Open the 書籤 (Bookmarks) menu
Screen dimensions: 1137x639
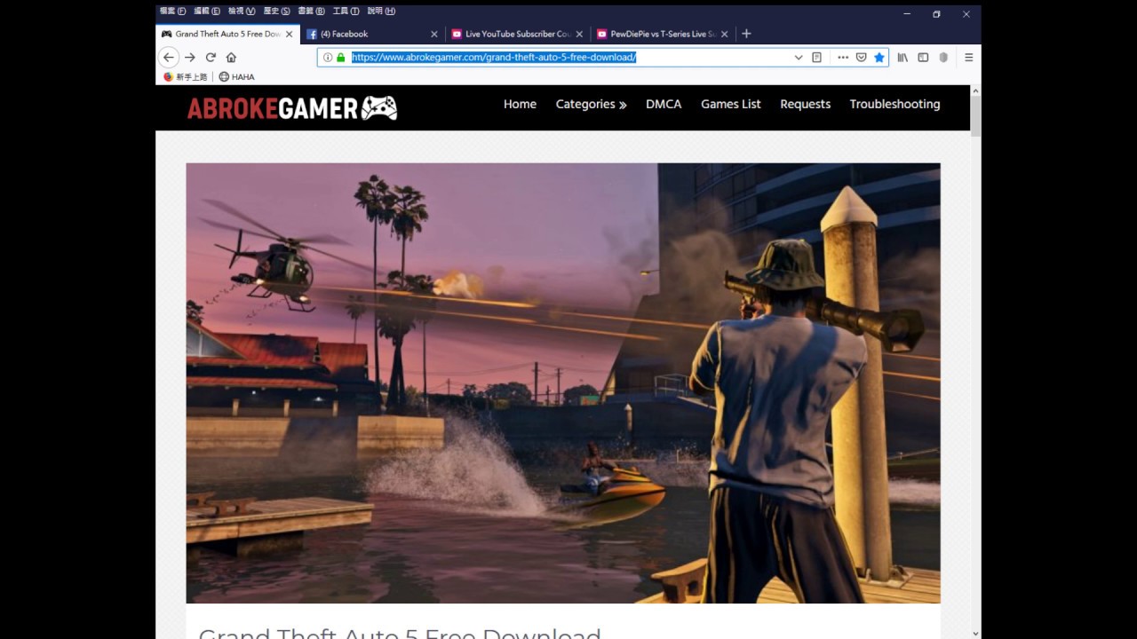coord(311,12)
